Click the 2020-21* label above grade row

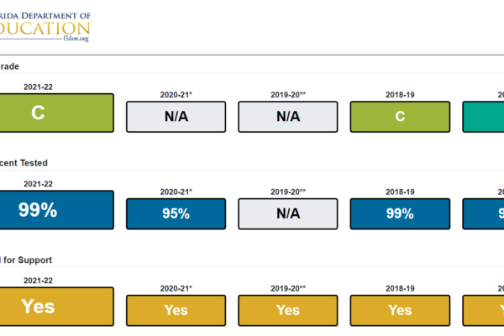point(176,95)
